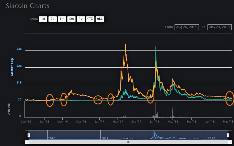Click the 2016 marker in navigator
Viewport: 234px width, 146px height.
pyautogui.click(x=52, y=138)
